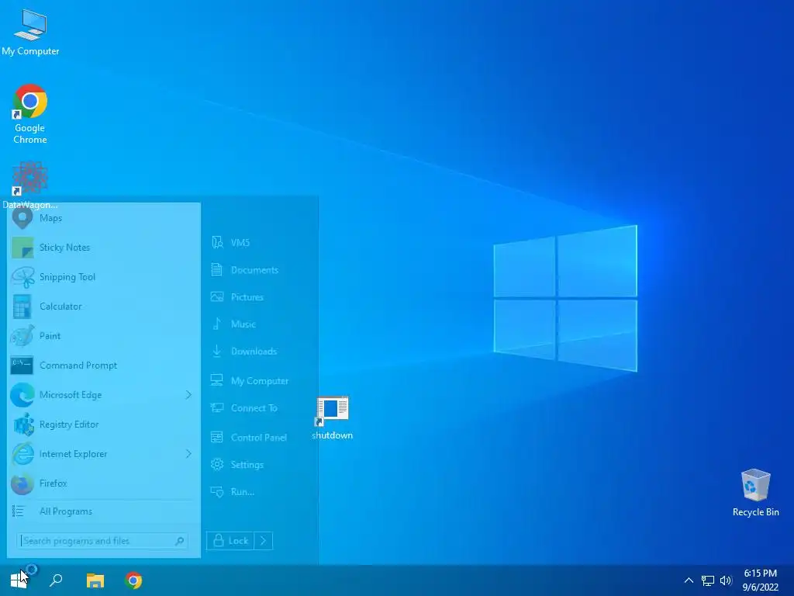Select the Recycle Bin desktop icon

click(755, 493)
